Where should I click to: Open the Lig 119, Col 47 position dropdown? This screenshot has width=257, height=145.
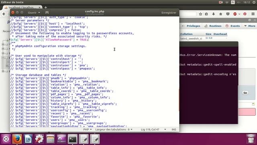click(153, 130)
